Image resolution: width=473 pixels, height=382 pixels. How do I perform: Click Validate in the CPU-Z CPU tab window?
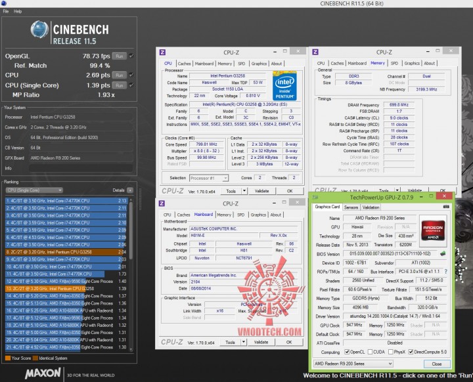pyautogui.click(x=261, y=191)
